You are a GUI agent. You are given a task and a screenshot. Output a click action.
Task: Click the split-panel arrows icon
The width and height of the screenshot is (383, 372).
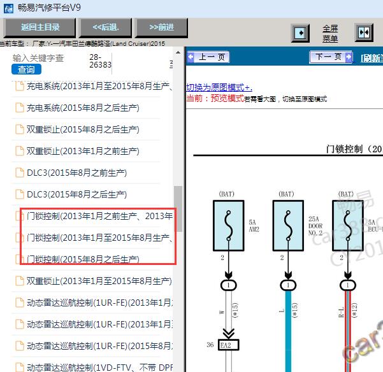(364, 32)
